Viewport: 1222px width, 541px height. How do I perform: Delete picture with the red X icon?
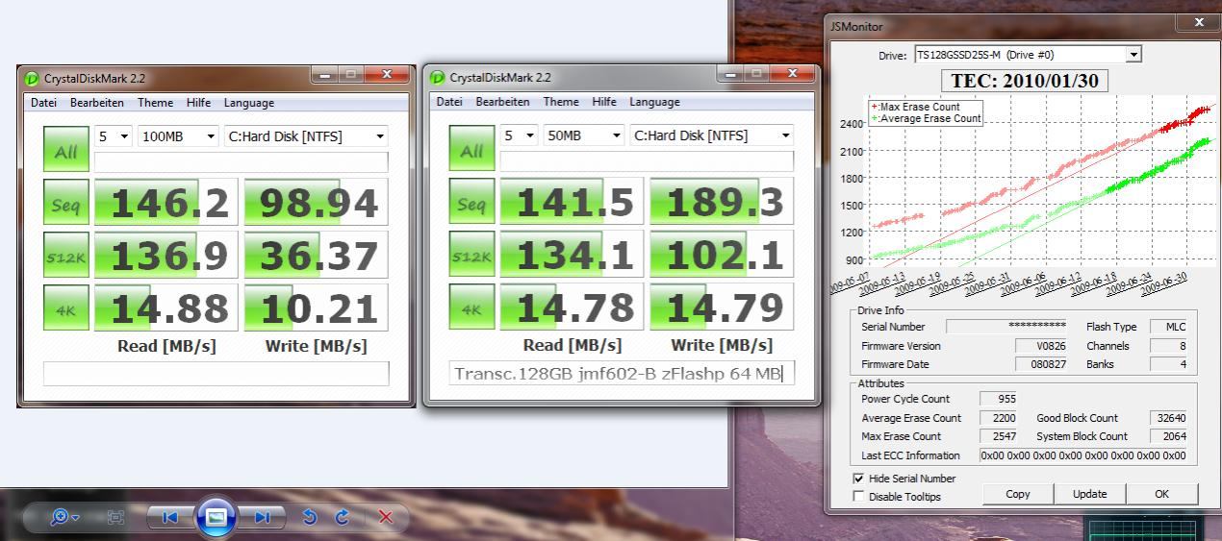click(386, 517)
